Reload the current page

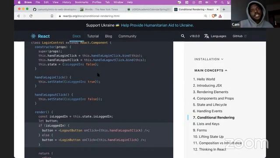point(31,16)
